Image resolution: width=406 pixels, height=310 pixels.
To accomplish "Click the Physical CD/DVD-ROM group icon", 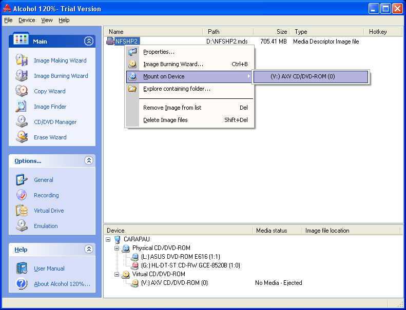I will point(126,248).
